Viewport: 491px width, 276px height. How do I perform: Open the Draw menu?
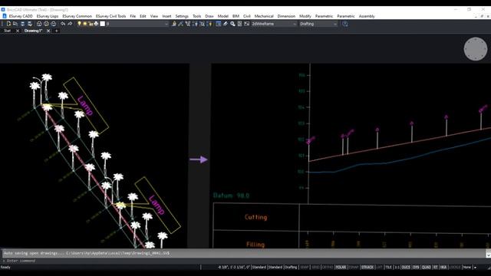click(x=209, y=16)
